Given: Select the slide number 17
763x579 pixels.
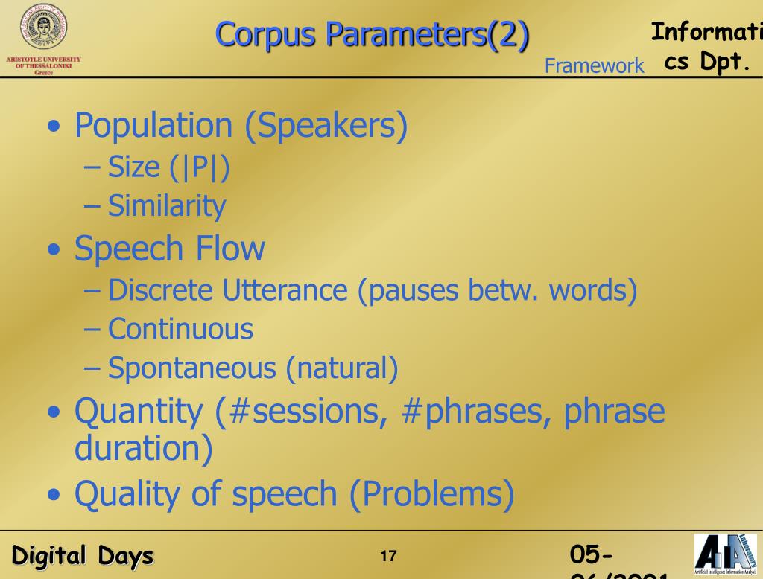Looking at the screenshot, I should click(x=388, y=556).
